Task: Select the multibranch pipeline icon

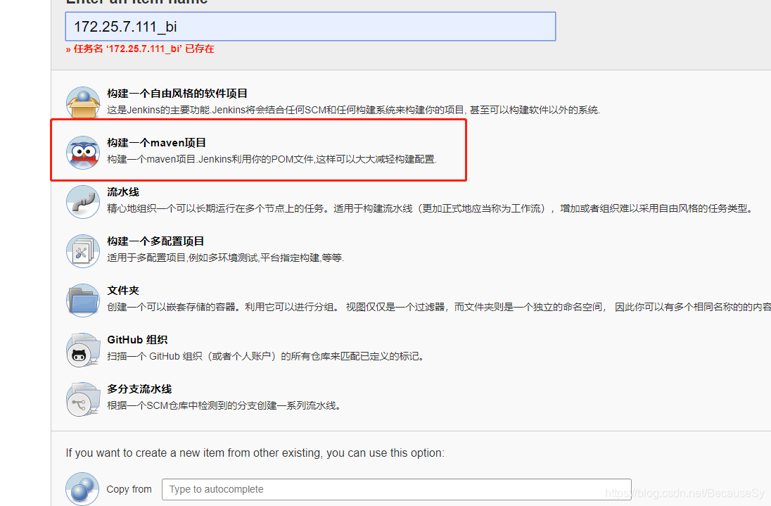Action: point(83,399)
